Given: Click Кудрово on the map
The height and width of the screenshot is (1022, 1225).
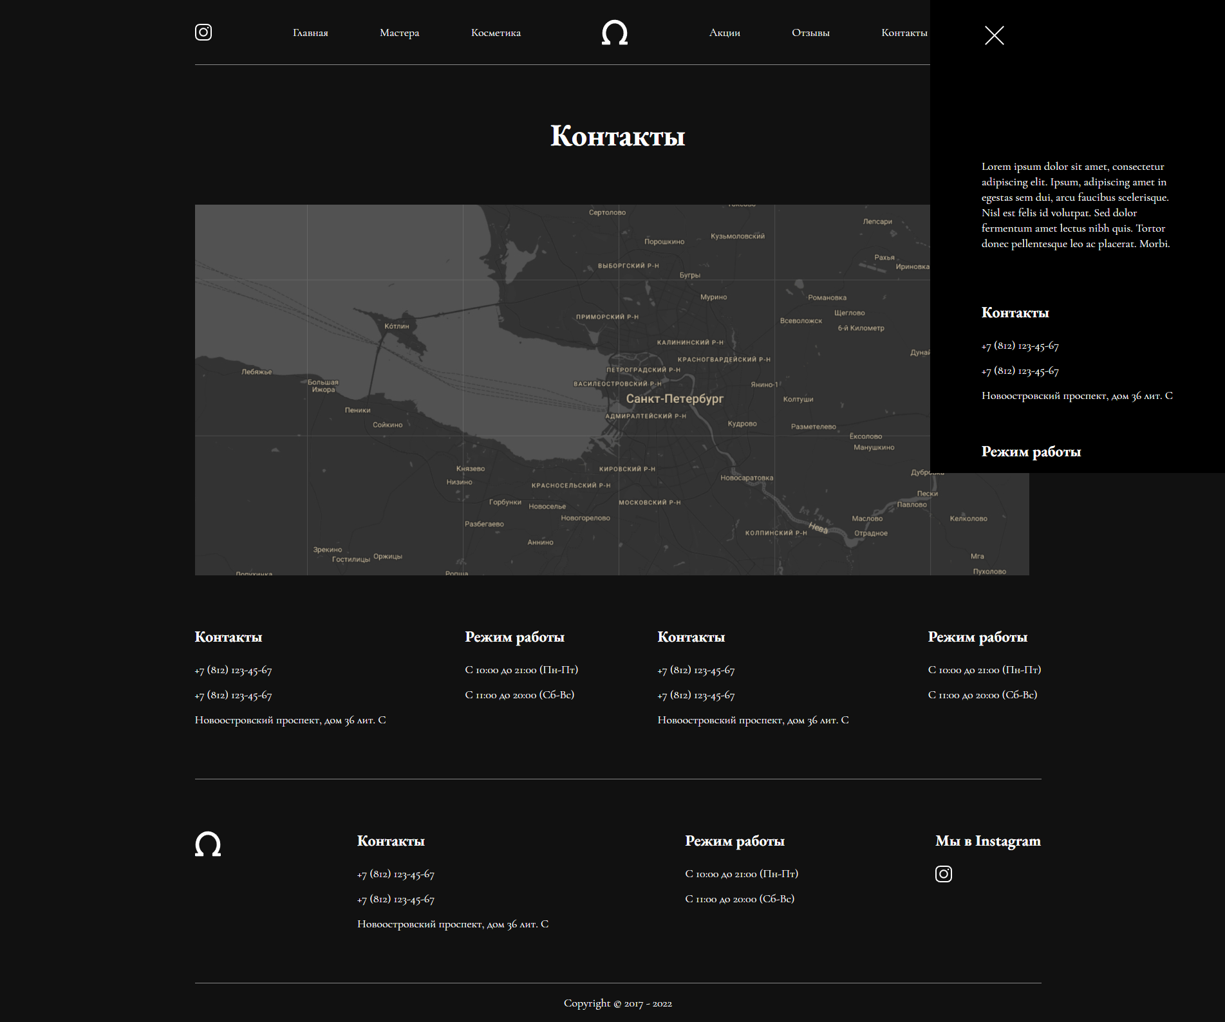Looking at the screenshot, I should [742, 423].
